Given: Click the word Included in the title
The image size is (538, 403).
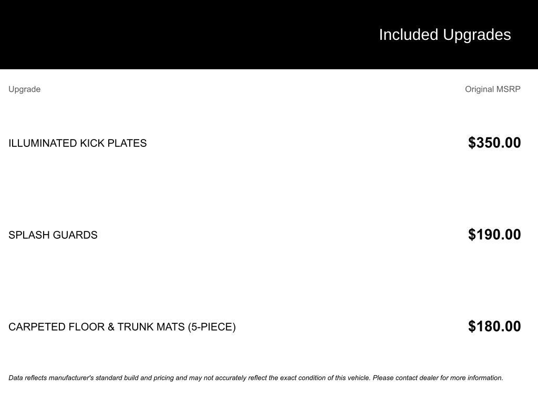Looking at the screenshot, I should point(408,35).
